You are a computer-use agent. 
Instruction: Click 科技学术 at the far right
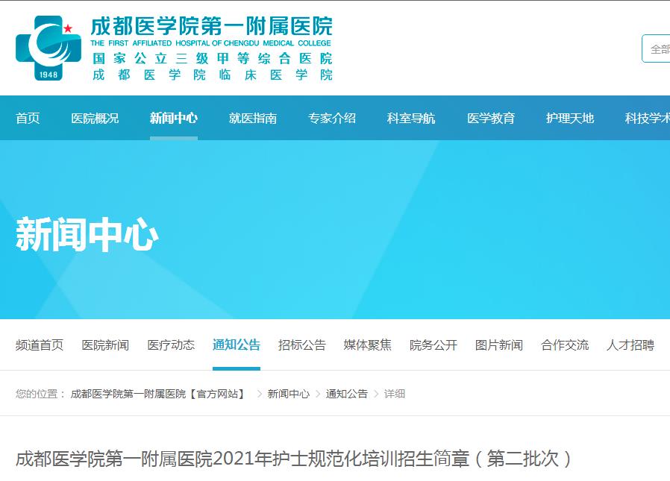(647, 119)
